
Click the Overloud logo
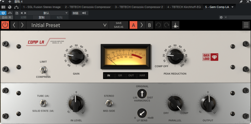[210, 57]
